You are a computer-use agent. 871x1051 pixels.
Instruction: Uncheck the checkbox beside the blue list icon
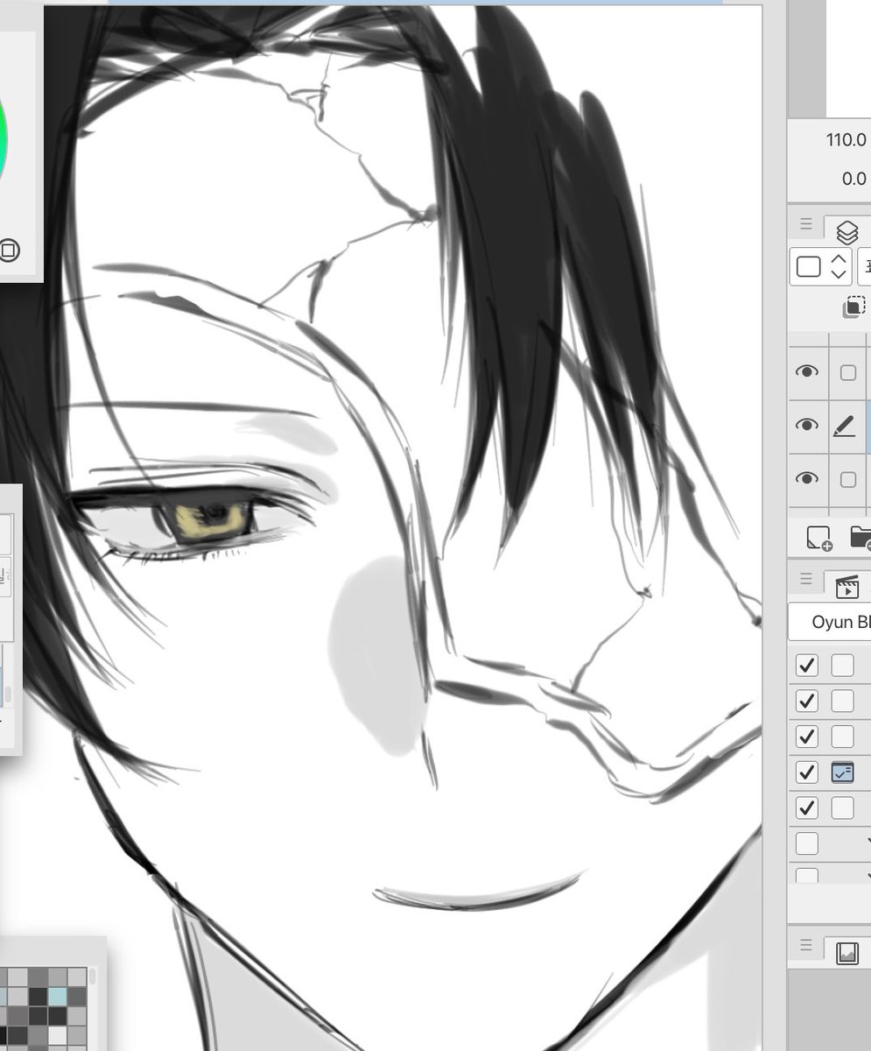[x=806, y=772]
